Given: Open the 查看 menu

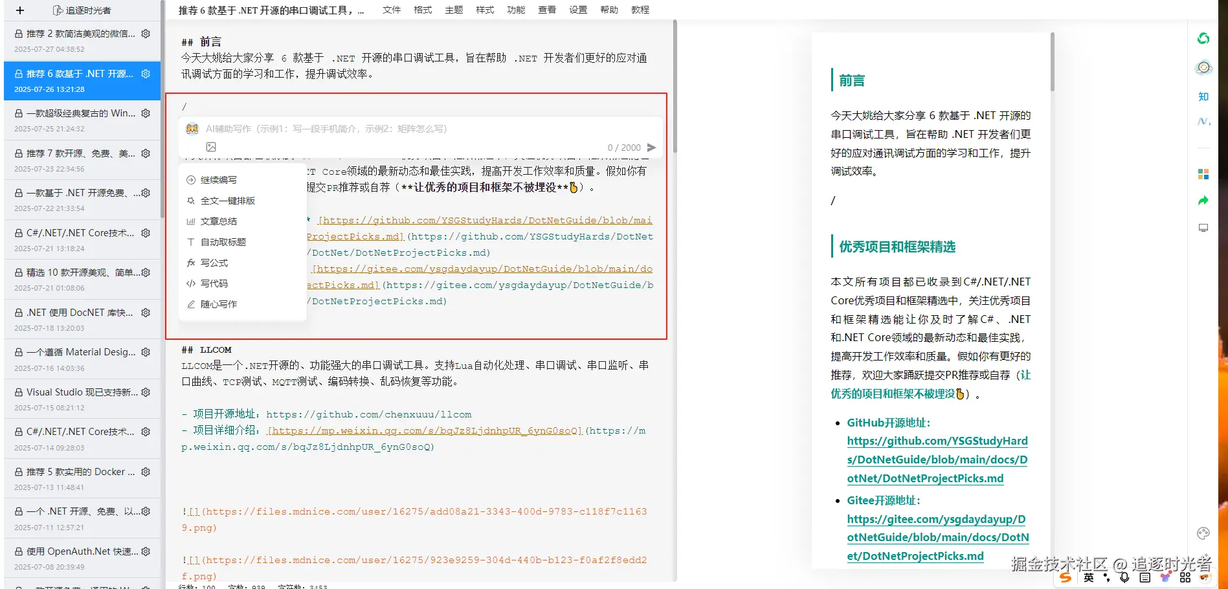Looking at the screenshot, I should click(547, 10).
